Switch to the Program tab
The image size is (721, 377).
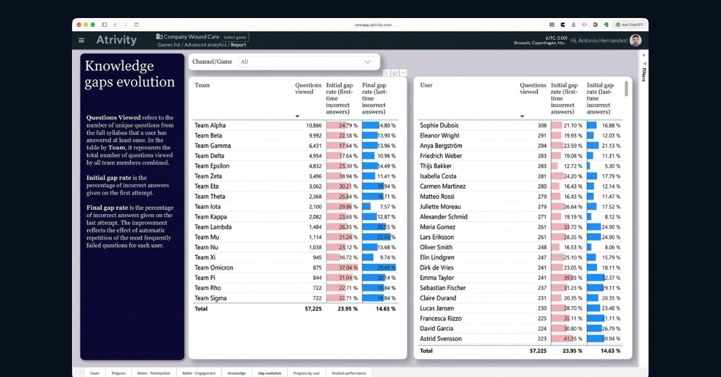(118, 373)
